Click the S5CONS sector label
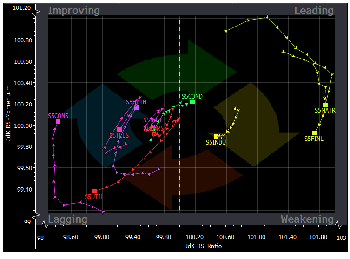 pos(58,116)
